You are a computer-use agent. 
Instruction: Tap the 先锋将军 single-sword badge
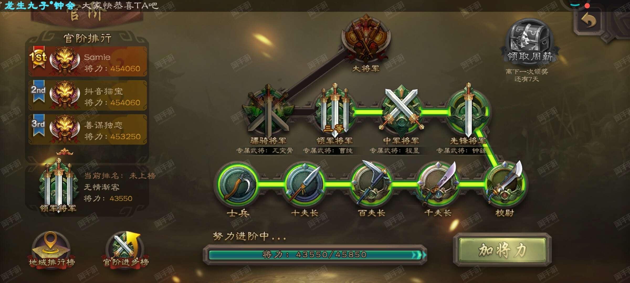[469, 110]
